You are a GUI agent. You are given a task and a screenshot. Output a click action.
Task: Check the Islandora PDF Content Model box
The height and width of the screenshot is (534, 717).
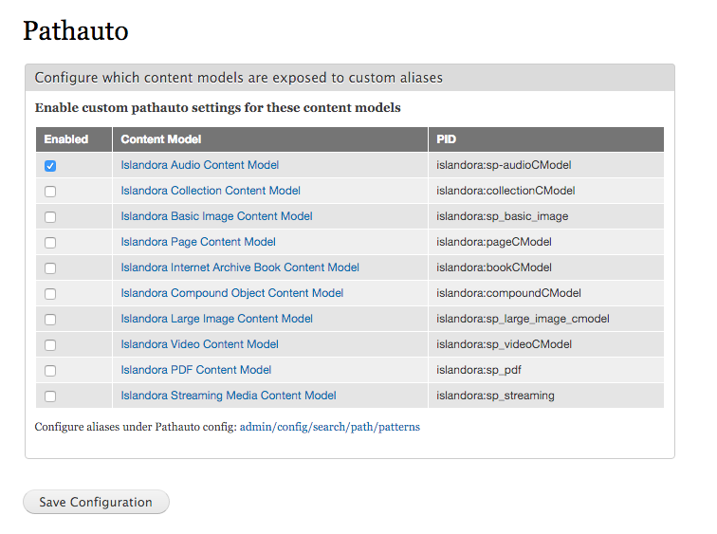50,371
